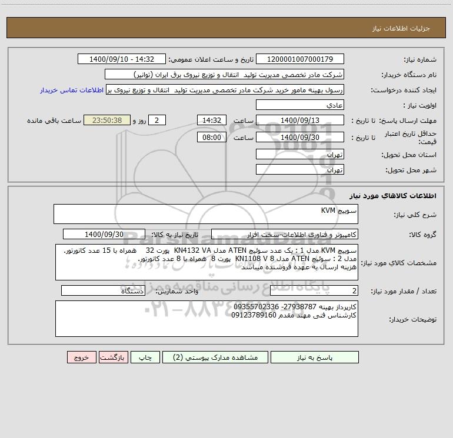The height and width of the screenshot is (438, 453).
Task: Click the نام دستگاه خریدار field
Action: (224, 74)
